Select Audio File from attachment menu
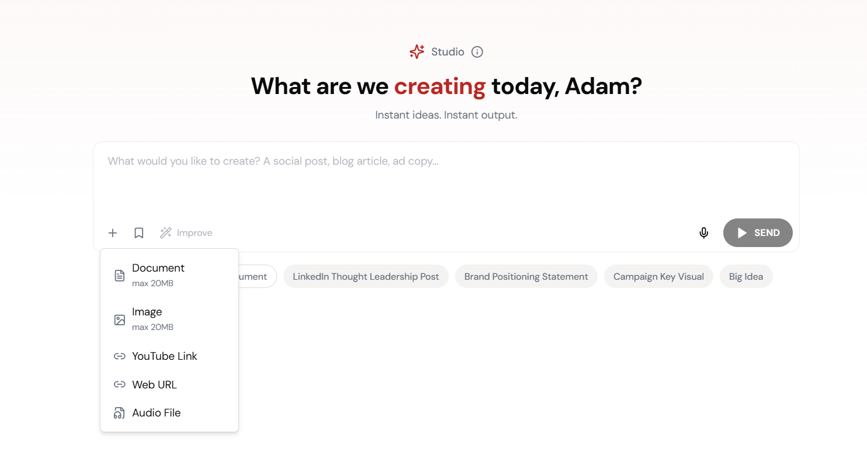The image size is (867, 462). click(x=157, y=413)
